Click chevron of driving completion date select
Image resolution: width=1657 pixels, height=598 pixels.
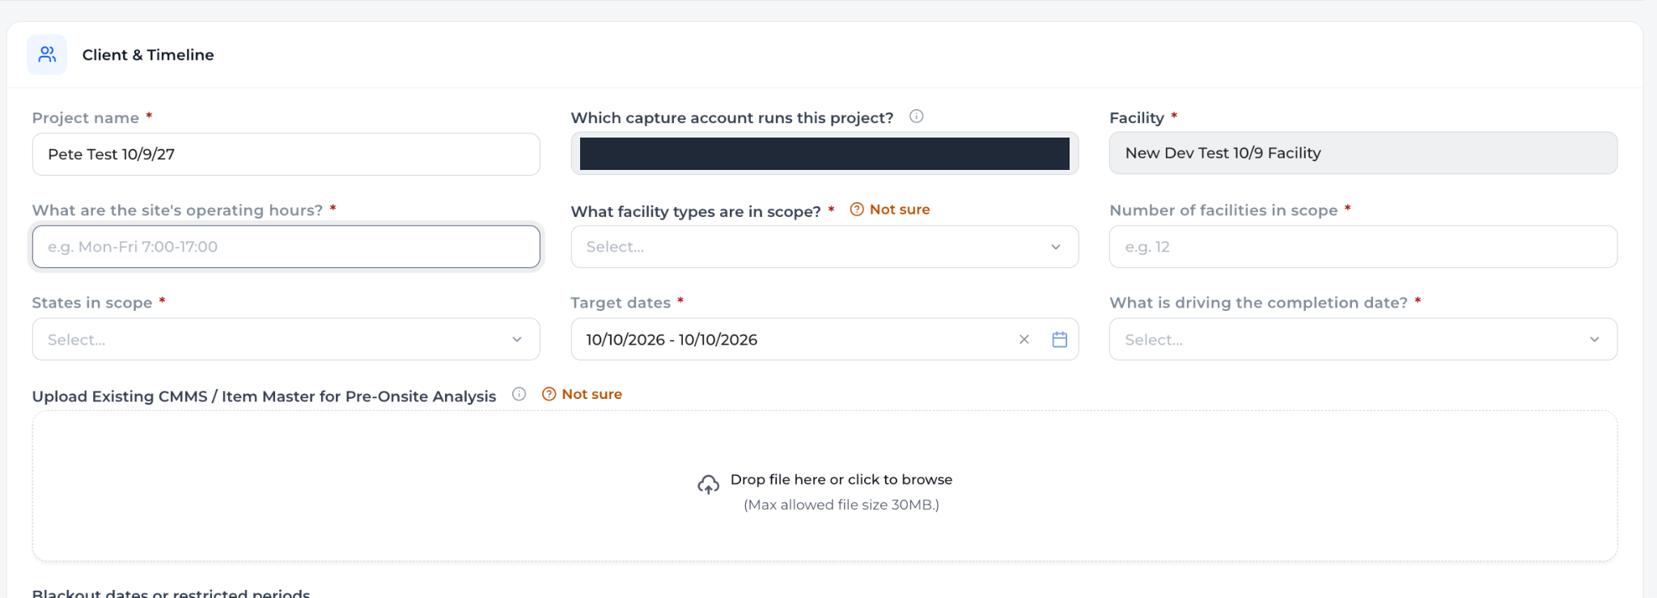pos(1595,339)
